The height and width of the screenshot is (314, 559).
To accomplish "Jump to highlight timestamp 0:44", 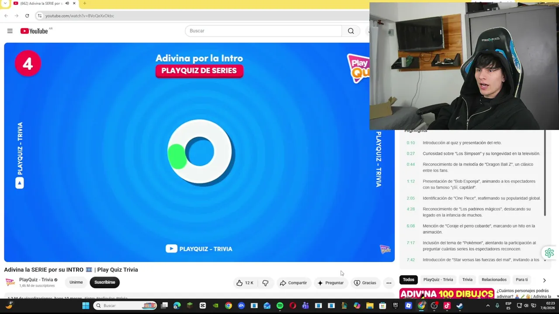I will tap(411, 164).
